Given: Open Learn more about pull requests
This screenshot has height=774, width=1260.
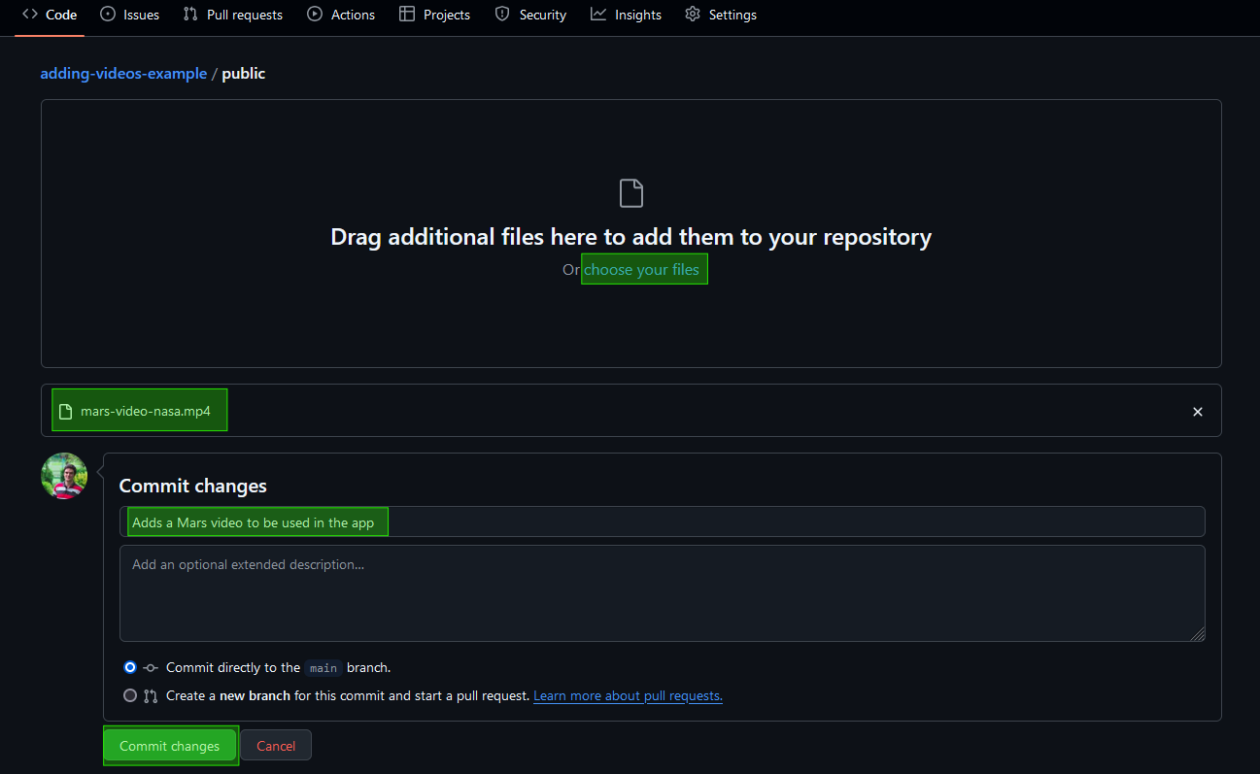Looking at the screenshot, I should [628, 695].
